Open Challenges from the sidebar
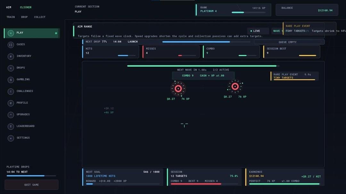Screen dimensions: 346x194 point(25,91)
